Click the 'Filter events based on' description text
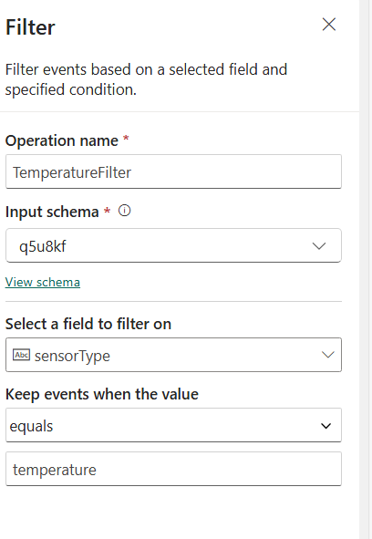 (146, 79)
